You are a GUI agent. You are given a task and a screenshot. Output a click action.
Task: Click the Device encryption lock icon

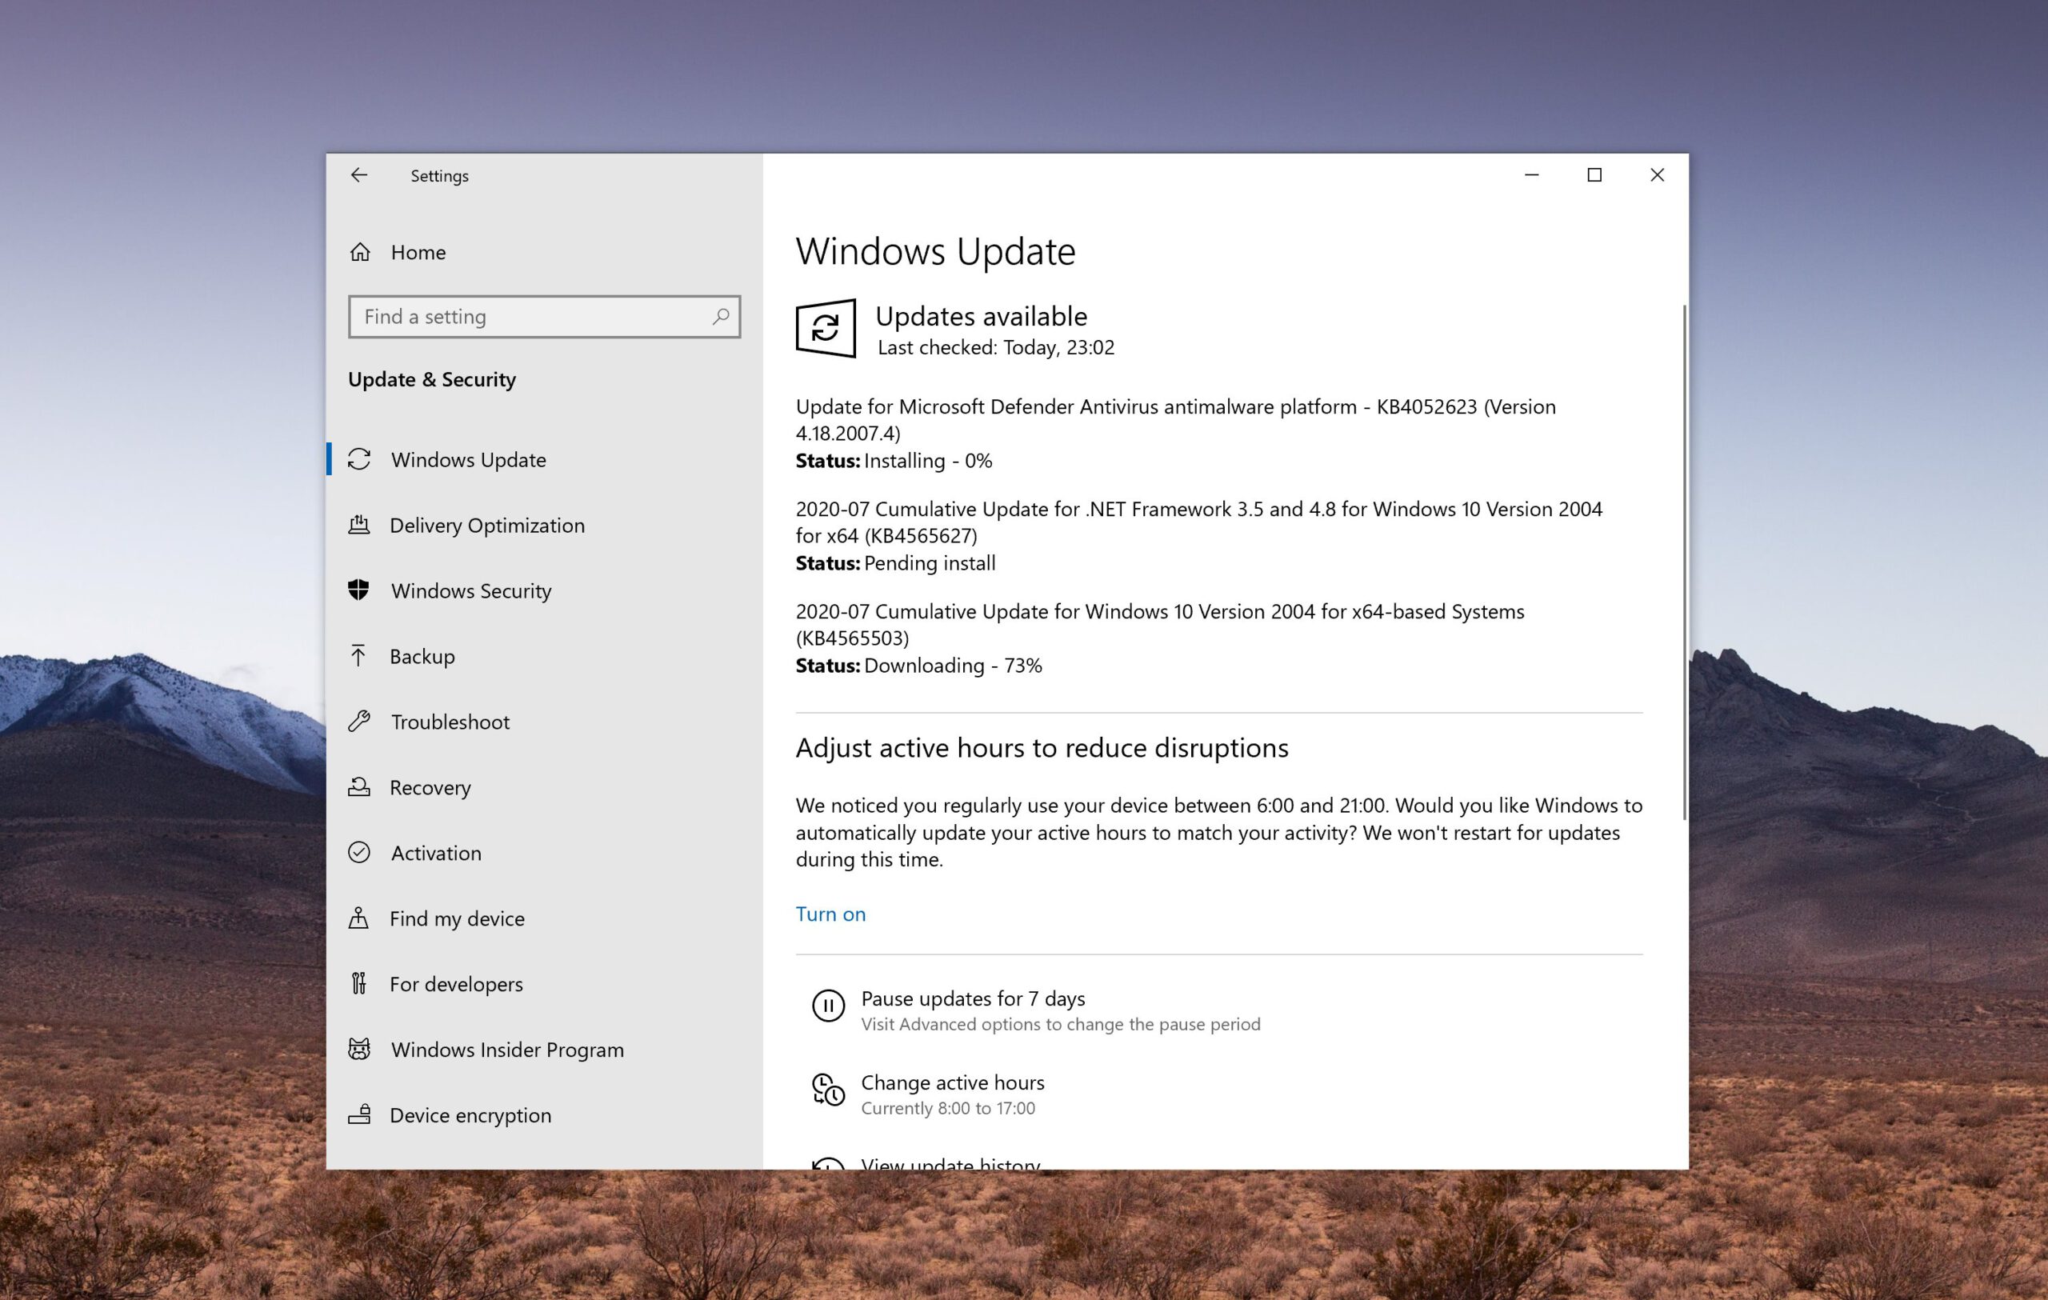coord(359,1114)
